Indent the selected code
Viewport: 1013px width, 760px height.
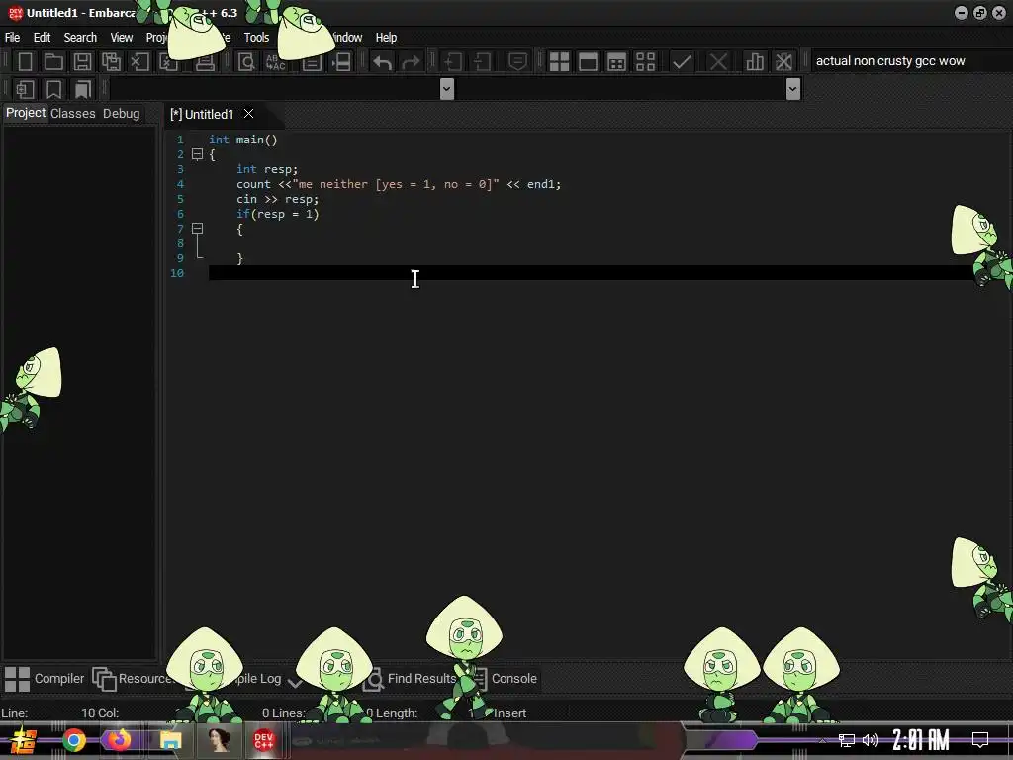(x=452, y=62)
